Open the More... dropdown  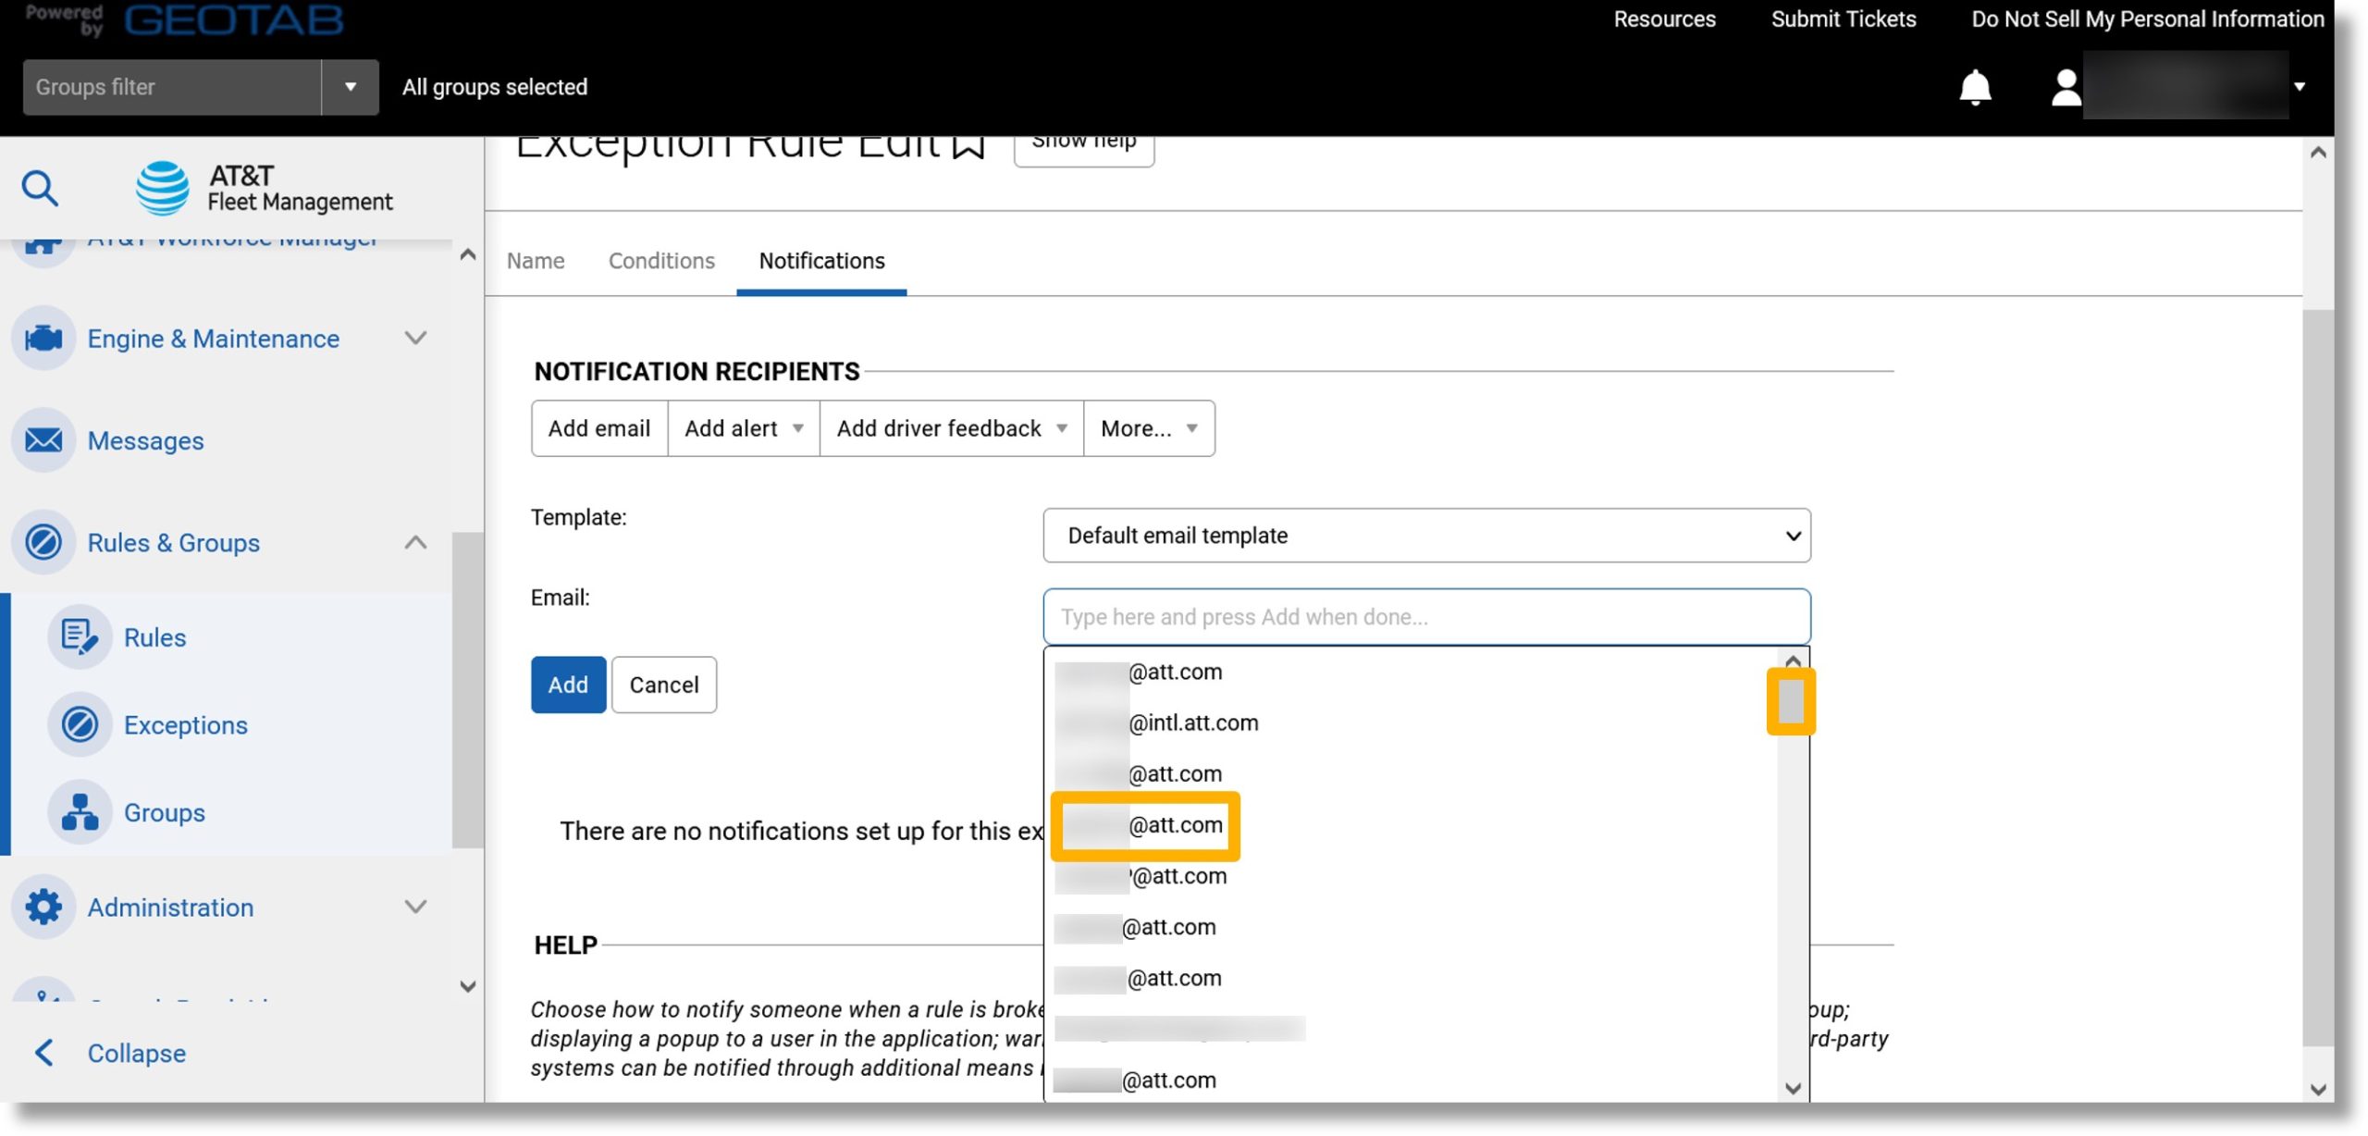click(x=1149, y=428)
